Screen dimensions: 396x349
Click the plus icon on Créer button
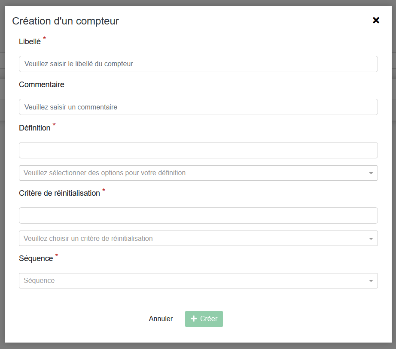pyautogui.click(x=194, y=319)
